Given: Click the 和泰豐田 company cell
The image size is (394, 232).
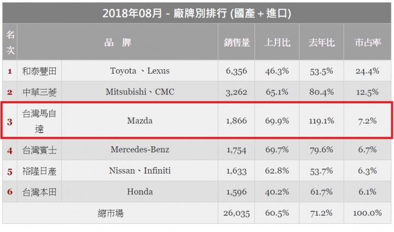Looking at the screenshot, I should point(39,71).
